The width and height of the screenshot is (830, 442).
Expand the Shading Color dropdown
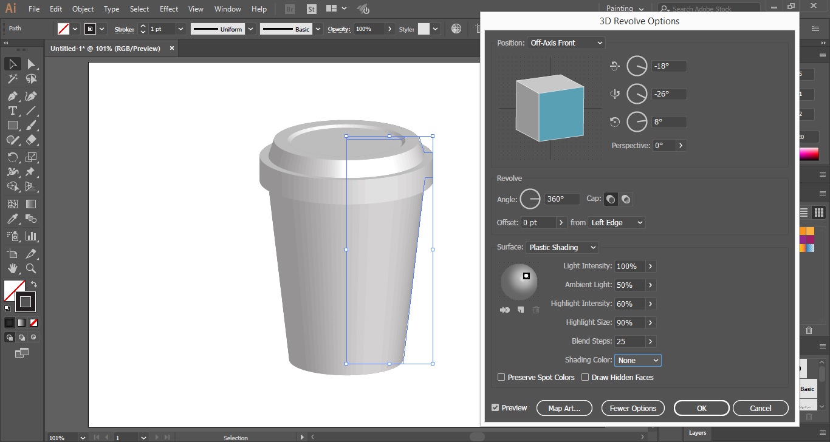[x=637, y=360]
